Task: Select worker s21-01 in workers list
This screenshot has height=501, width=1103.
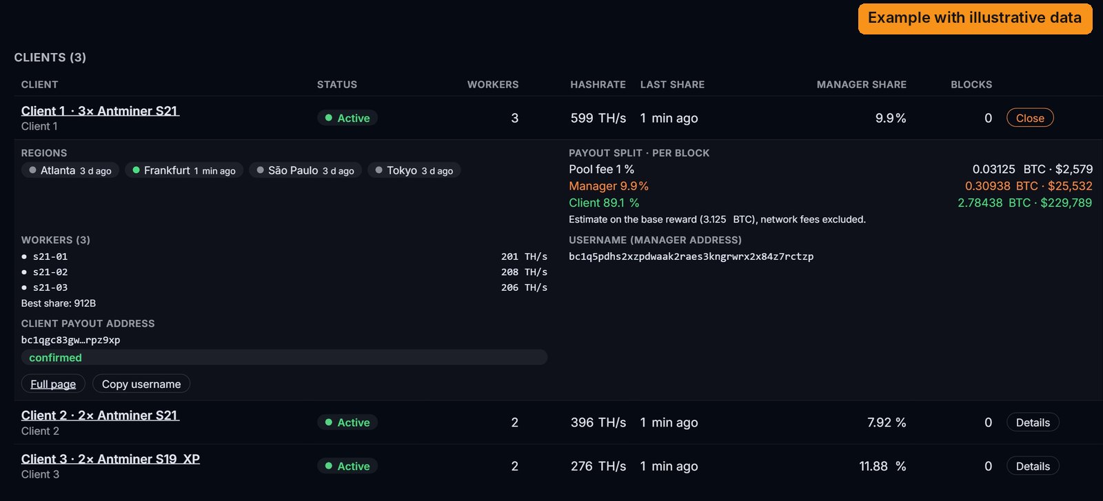Action: [x=284, y=256]
